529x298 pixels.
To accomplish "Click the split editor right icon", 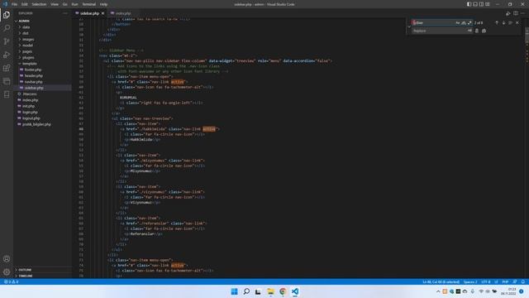I will pyautogui.click(x=516, y=13).
